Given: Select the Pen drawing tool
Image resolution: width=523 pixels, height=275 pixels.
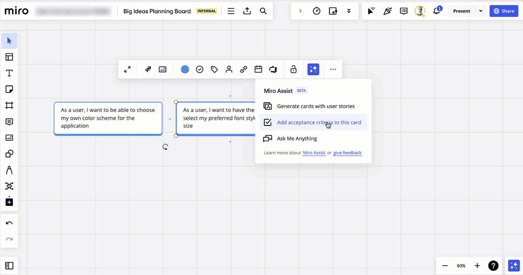Looking at the screenshot, I should pyautogui.click(x=9, y=170).
